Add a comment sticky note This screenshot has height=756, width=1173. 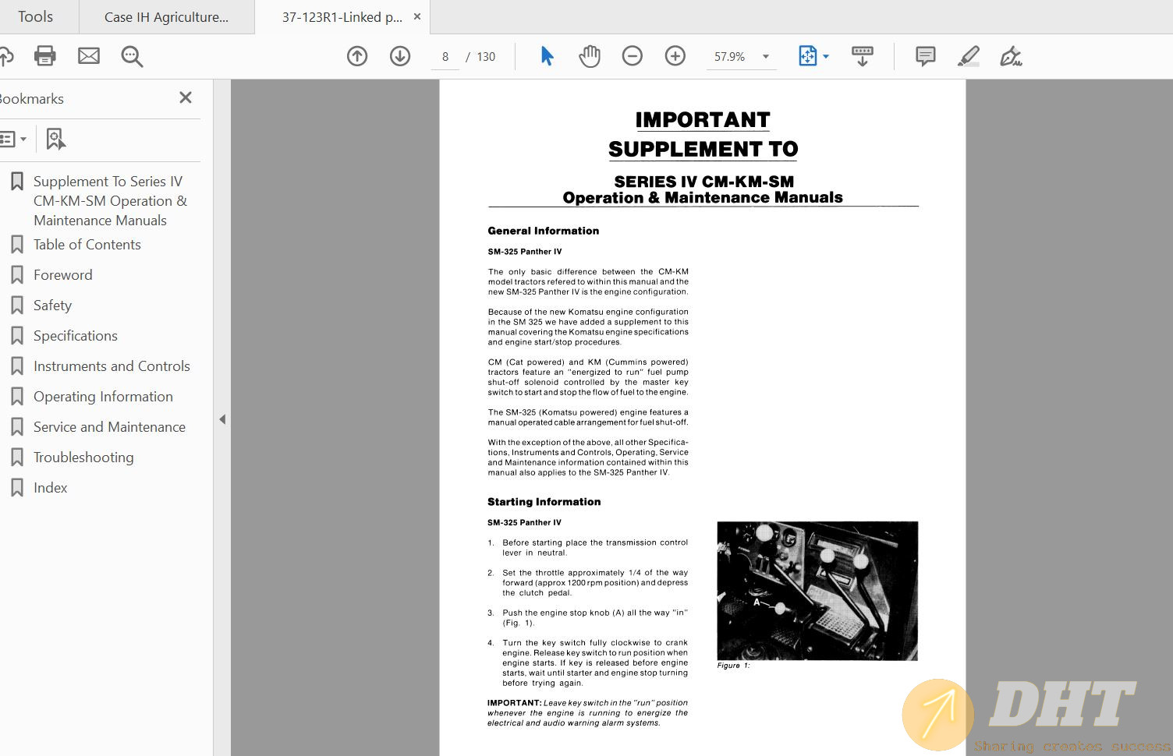click(x=926, y=56)
